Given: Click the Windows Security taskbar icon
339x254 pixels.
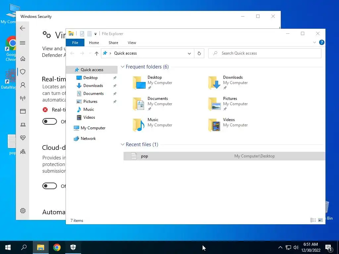Looking at the screenshot, I should click(x=73, y=247).
